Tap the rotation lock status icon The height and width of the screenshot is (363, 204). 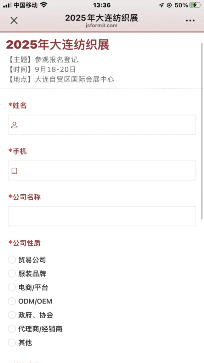169,5
